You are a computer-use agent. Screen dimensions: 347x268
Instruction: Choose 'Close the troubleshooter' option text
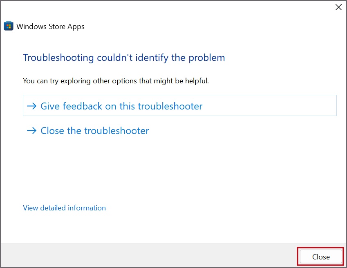coord(95,131)
